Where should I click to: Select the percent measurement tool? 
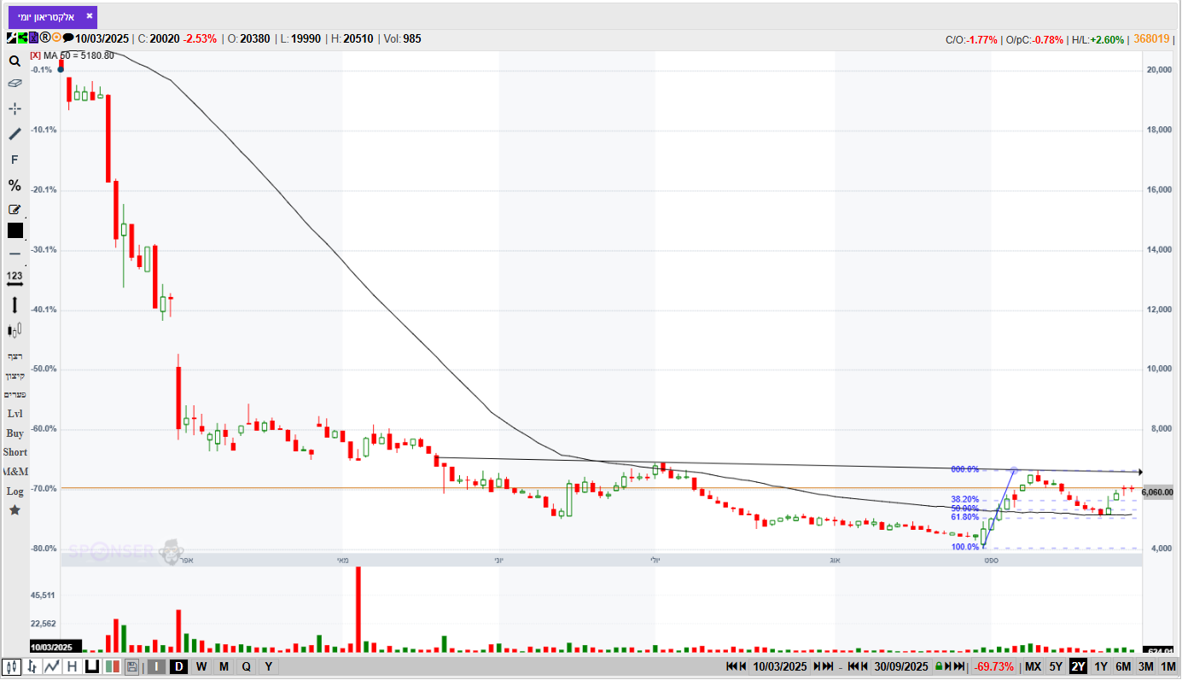point(15,185)
